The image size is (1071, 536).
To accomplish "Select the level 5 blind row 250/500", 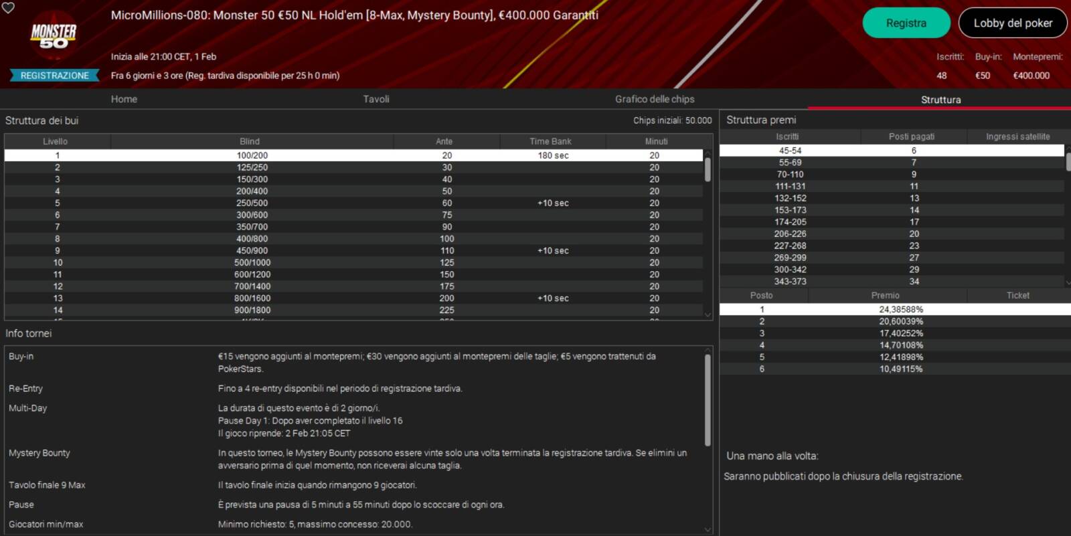I will click(x=252, y=203).
